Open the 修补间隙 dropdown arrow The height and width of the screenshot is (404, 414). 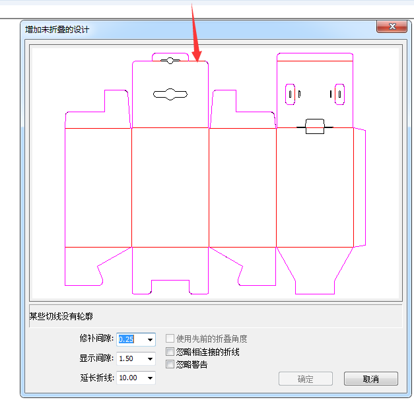[x=150, y=339]
